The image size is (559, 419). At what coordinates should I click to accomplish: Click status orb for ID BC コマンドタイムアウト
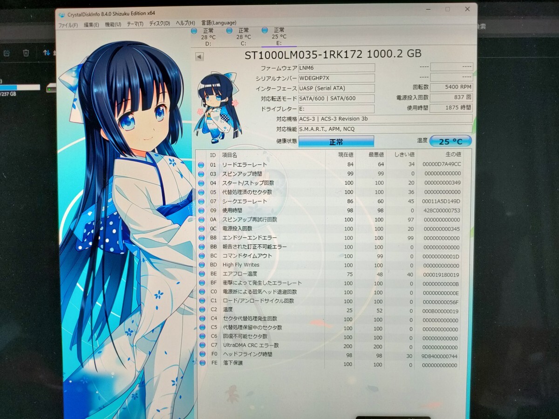point(201,256)
